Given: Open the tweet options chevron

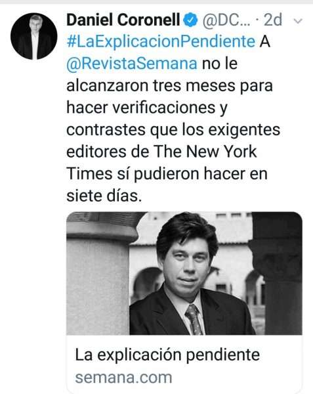Looking at the screenshot, I should [x=298, y=21].
